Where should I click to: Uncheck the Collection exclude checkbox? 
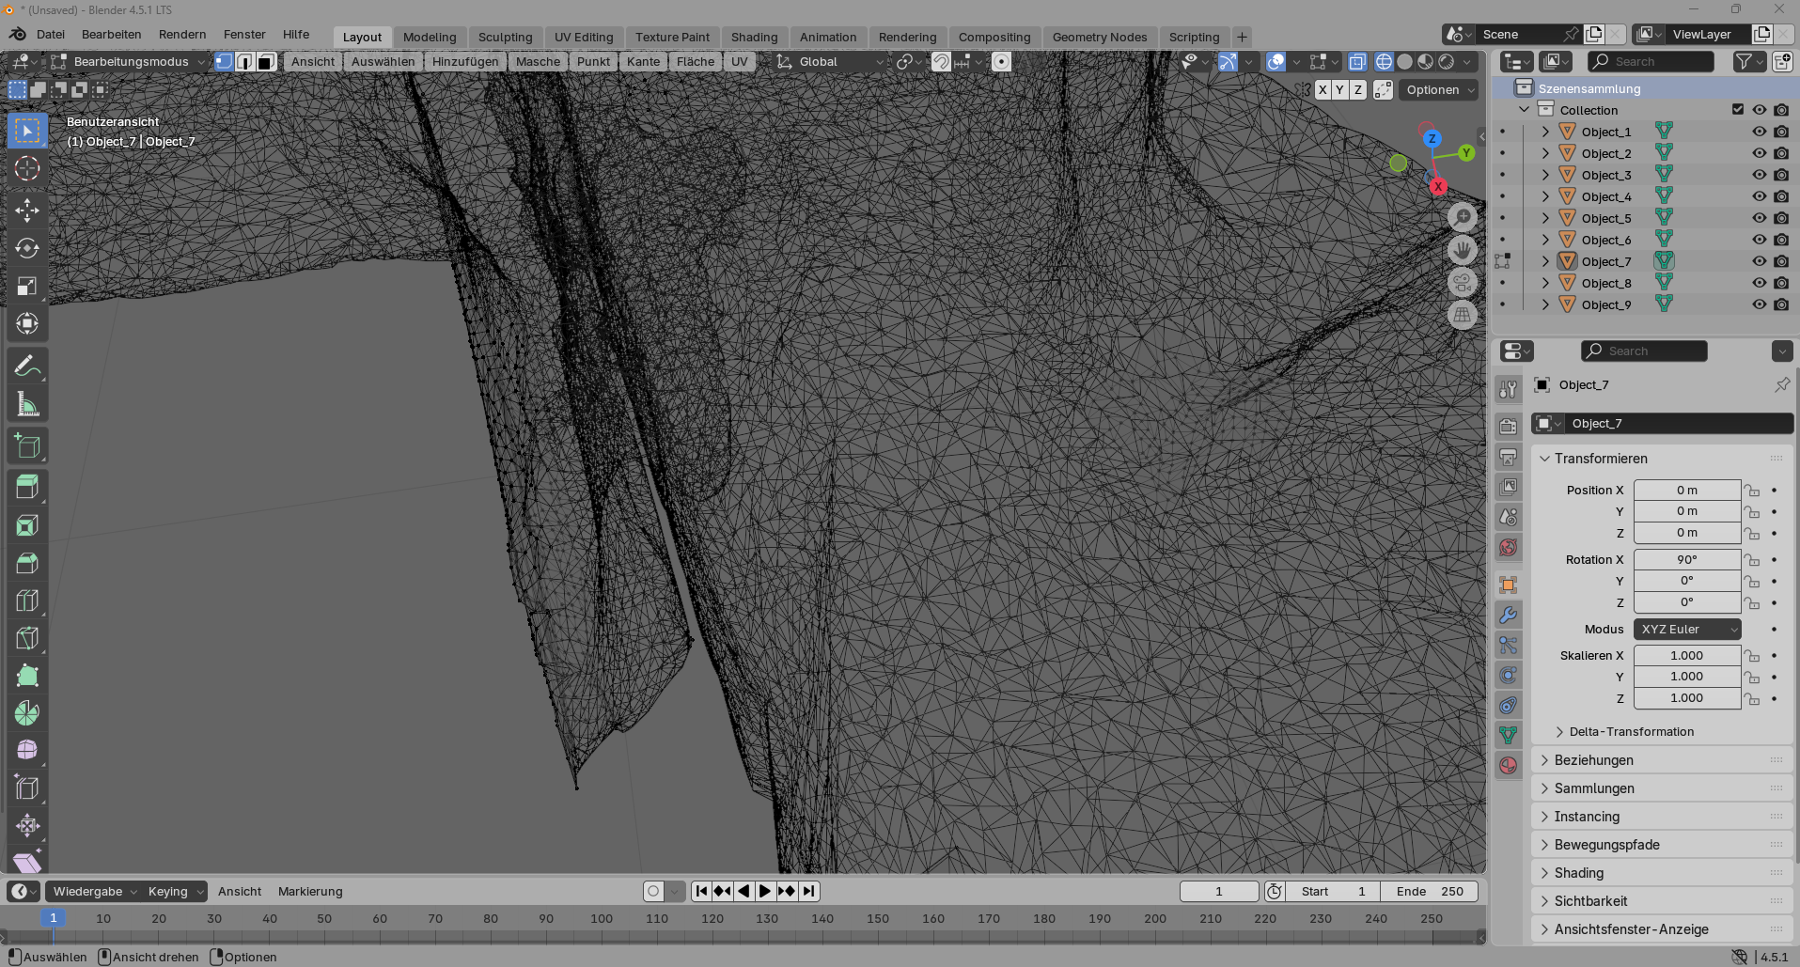coord(1738,110)
